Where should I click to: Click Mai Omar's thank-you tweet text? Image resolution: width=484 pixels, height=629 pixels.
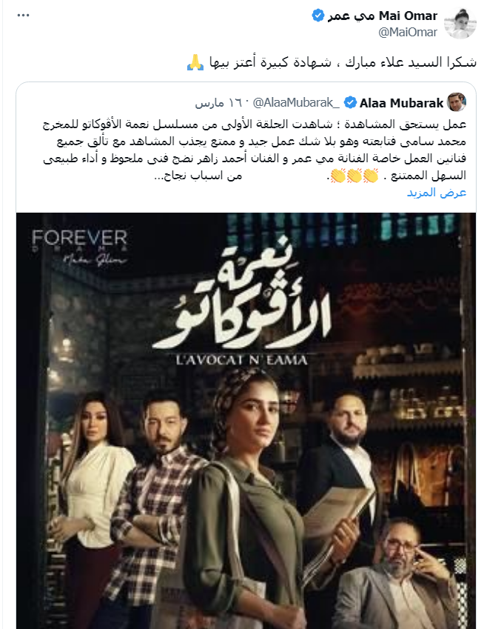(x=343, y=62)
